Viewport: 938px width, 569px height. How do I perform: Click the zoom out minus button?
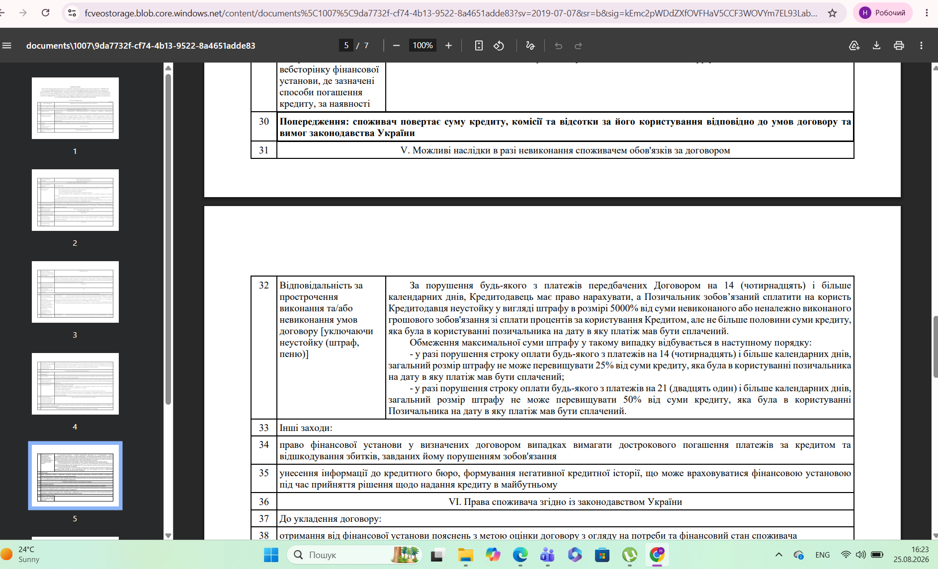(x=396, y=46)
